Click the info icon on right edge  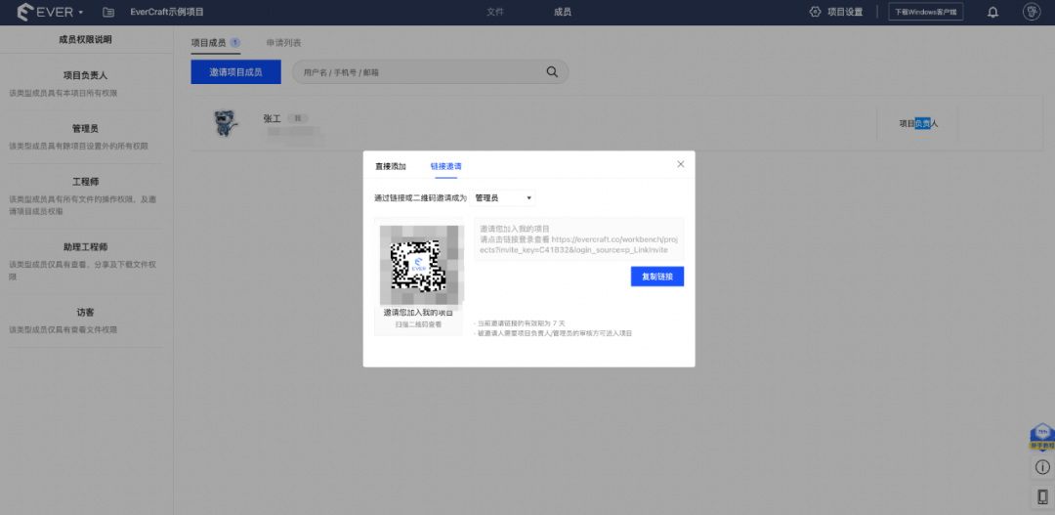(x=1042, y=466)
